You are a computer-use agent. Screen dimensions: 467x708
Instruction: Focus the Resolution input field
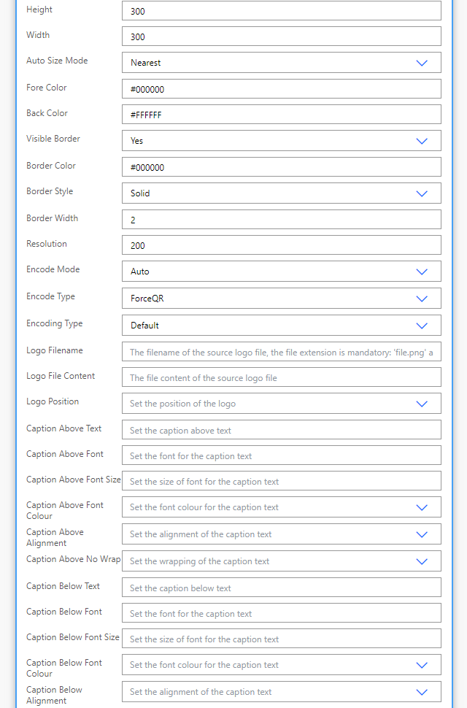(282, 245)
